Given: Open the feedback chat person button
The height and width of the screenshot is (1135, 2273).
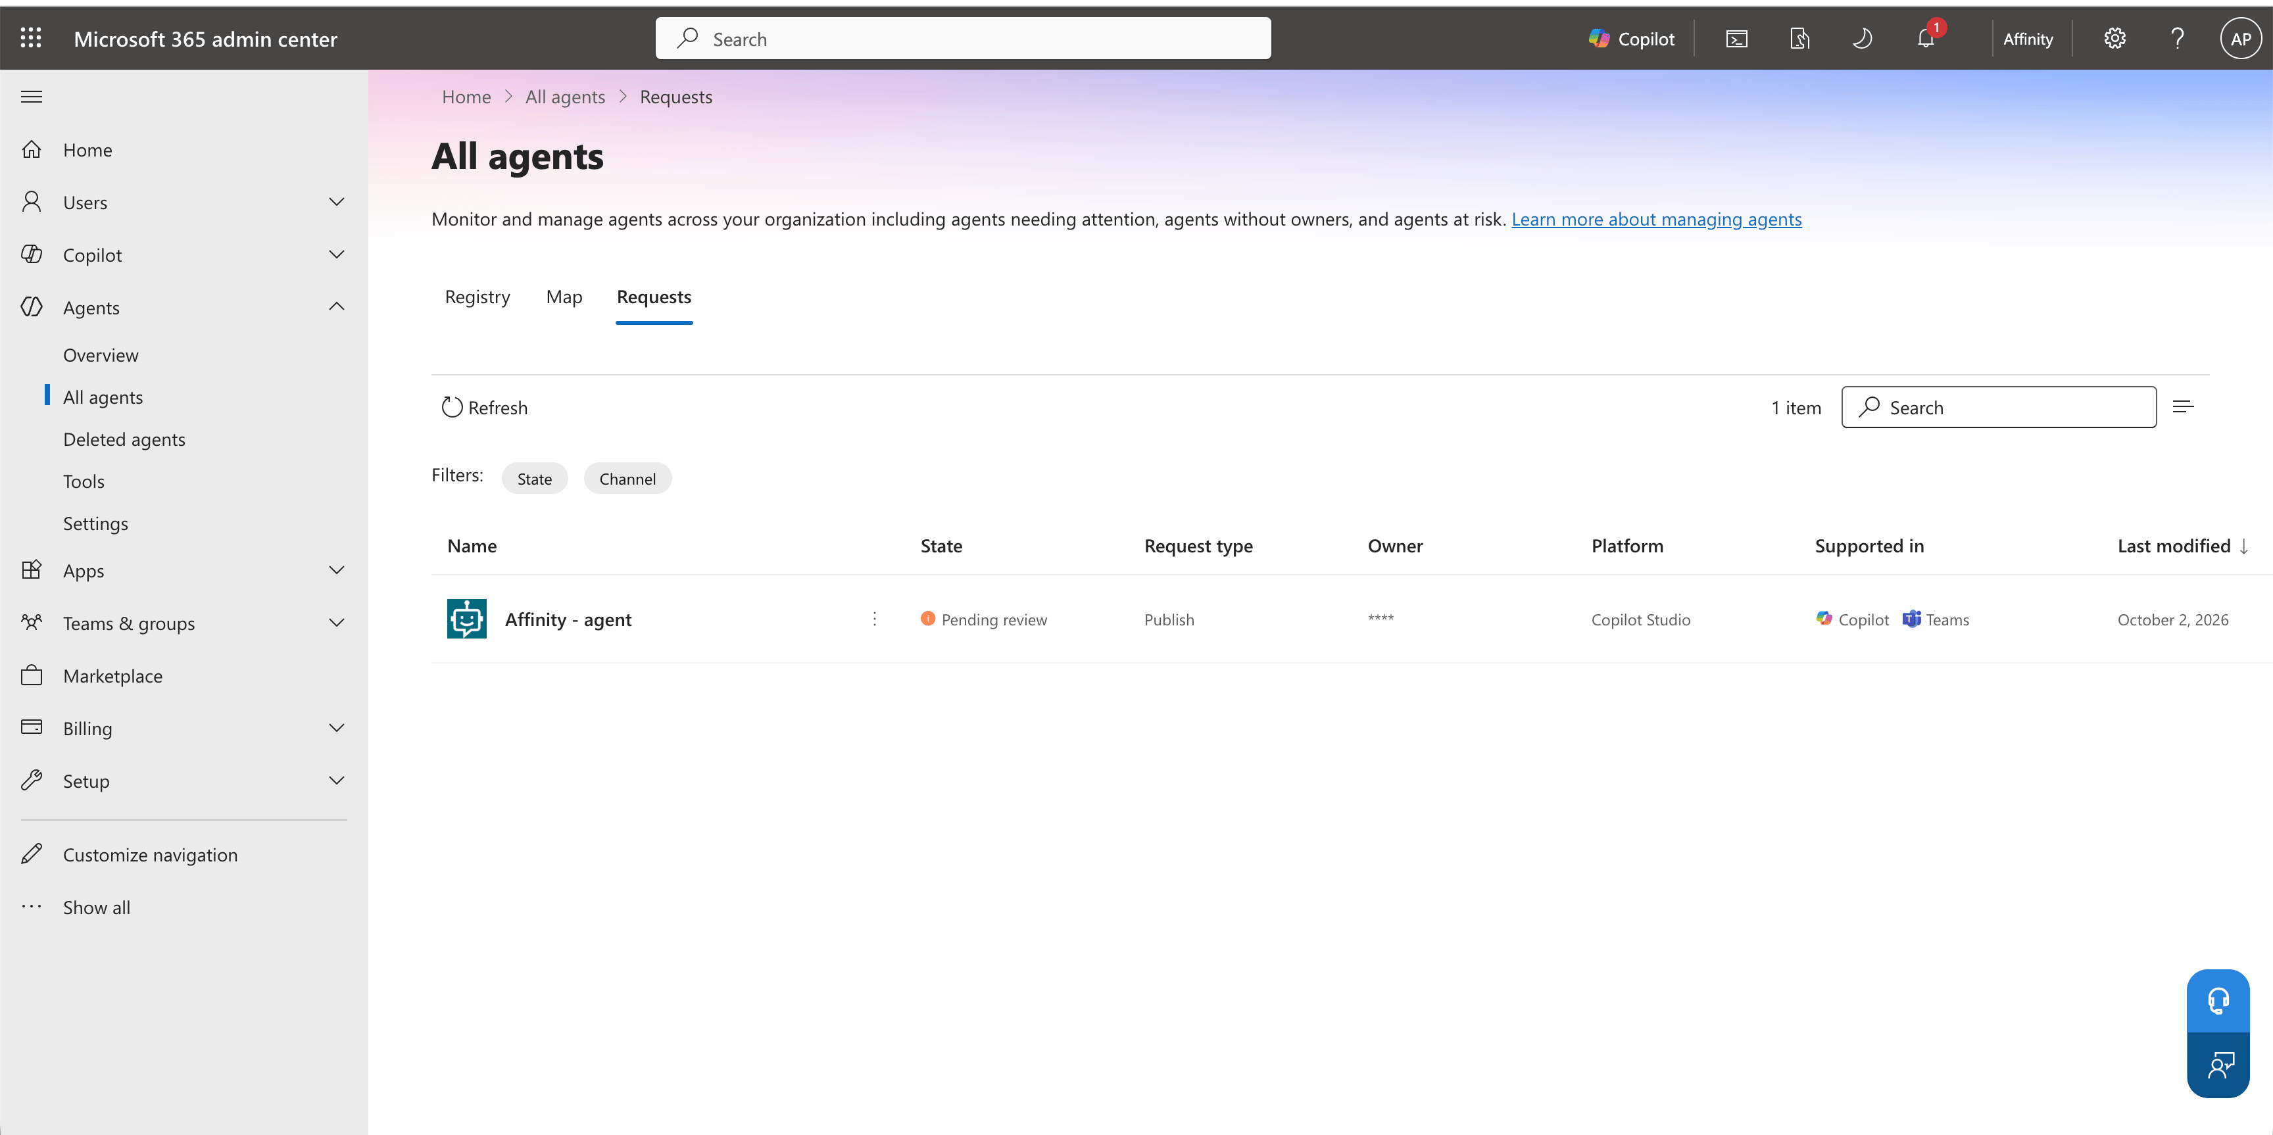Looking at the screenshot, I should point(2218,1065).
